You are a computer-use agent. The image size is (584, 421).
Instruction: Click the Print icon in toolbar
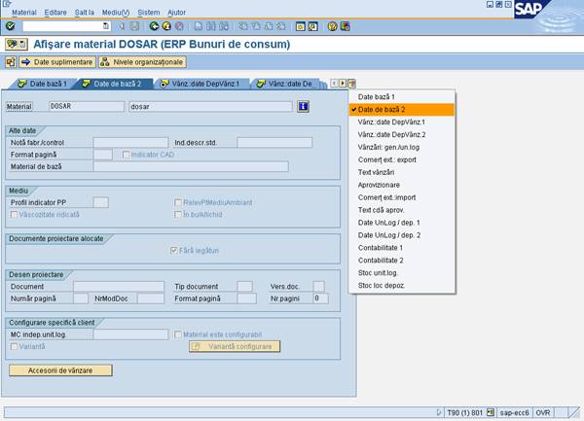click(199, 26)
